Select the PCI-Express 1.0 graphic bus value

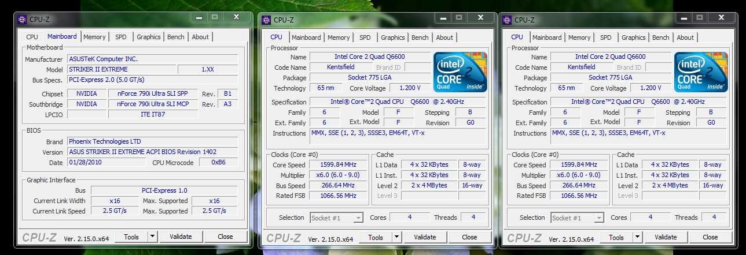(x=164, y=190)
